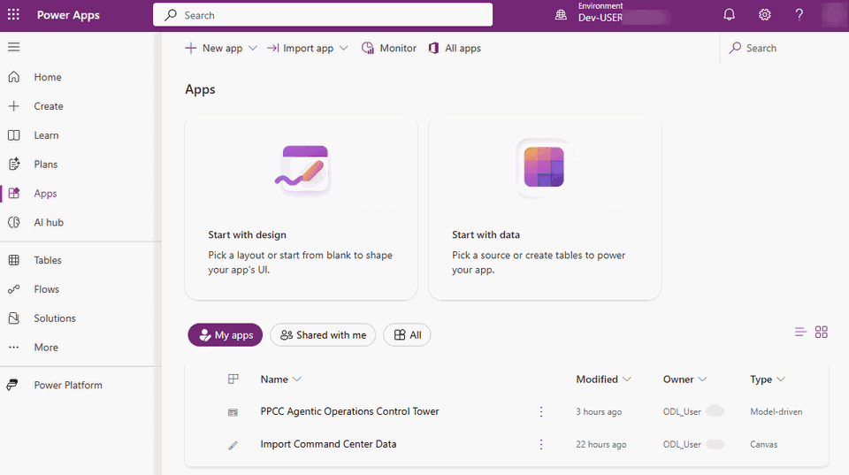
Task: Click the Plans icon
Action: coord(13,165)
